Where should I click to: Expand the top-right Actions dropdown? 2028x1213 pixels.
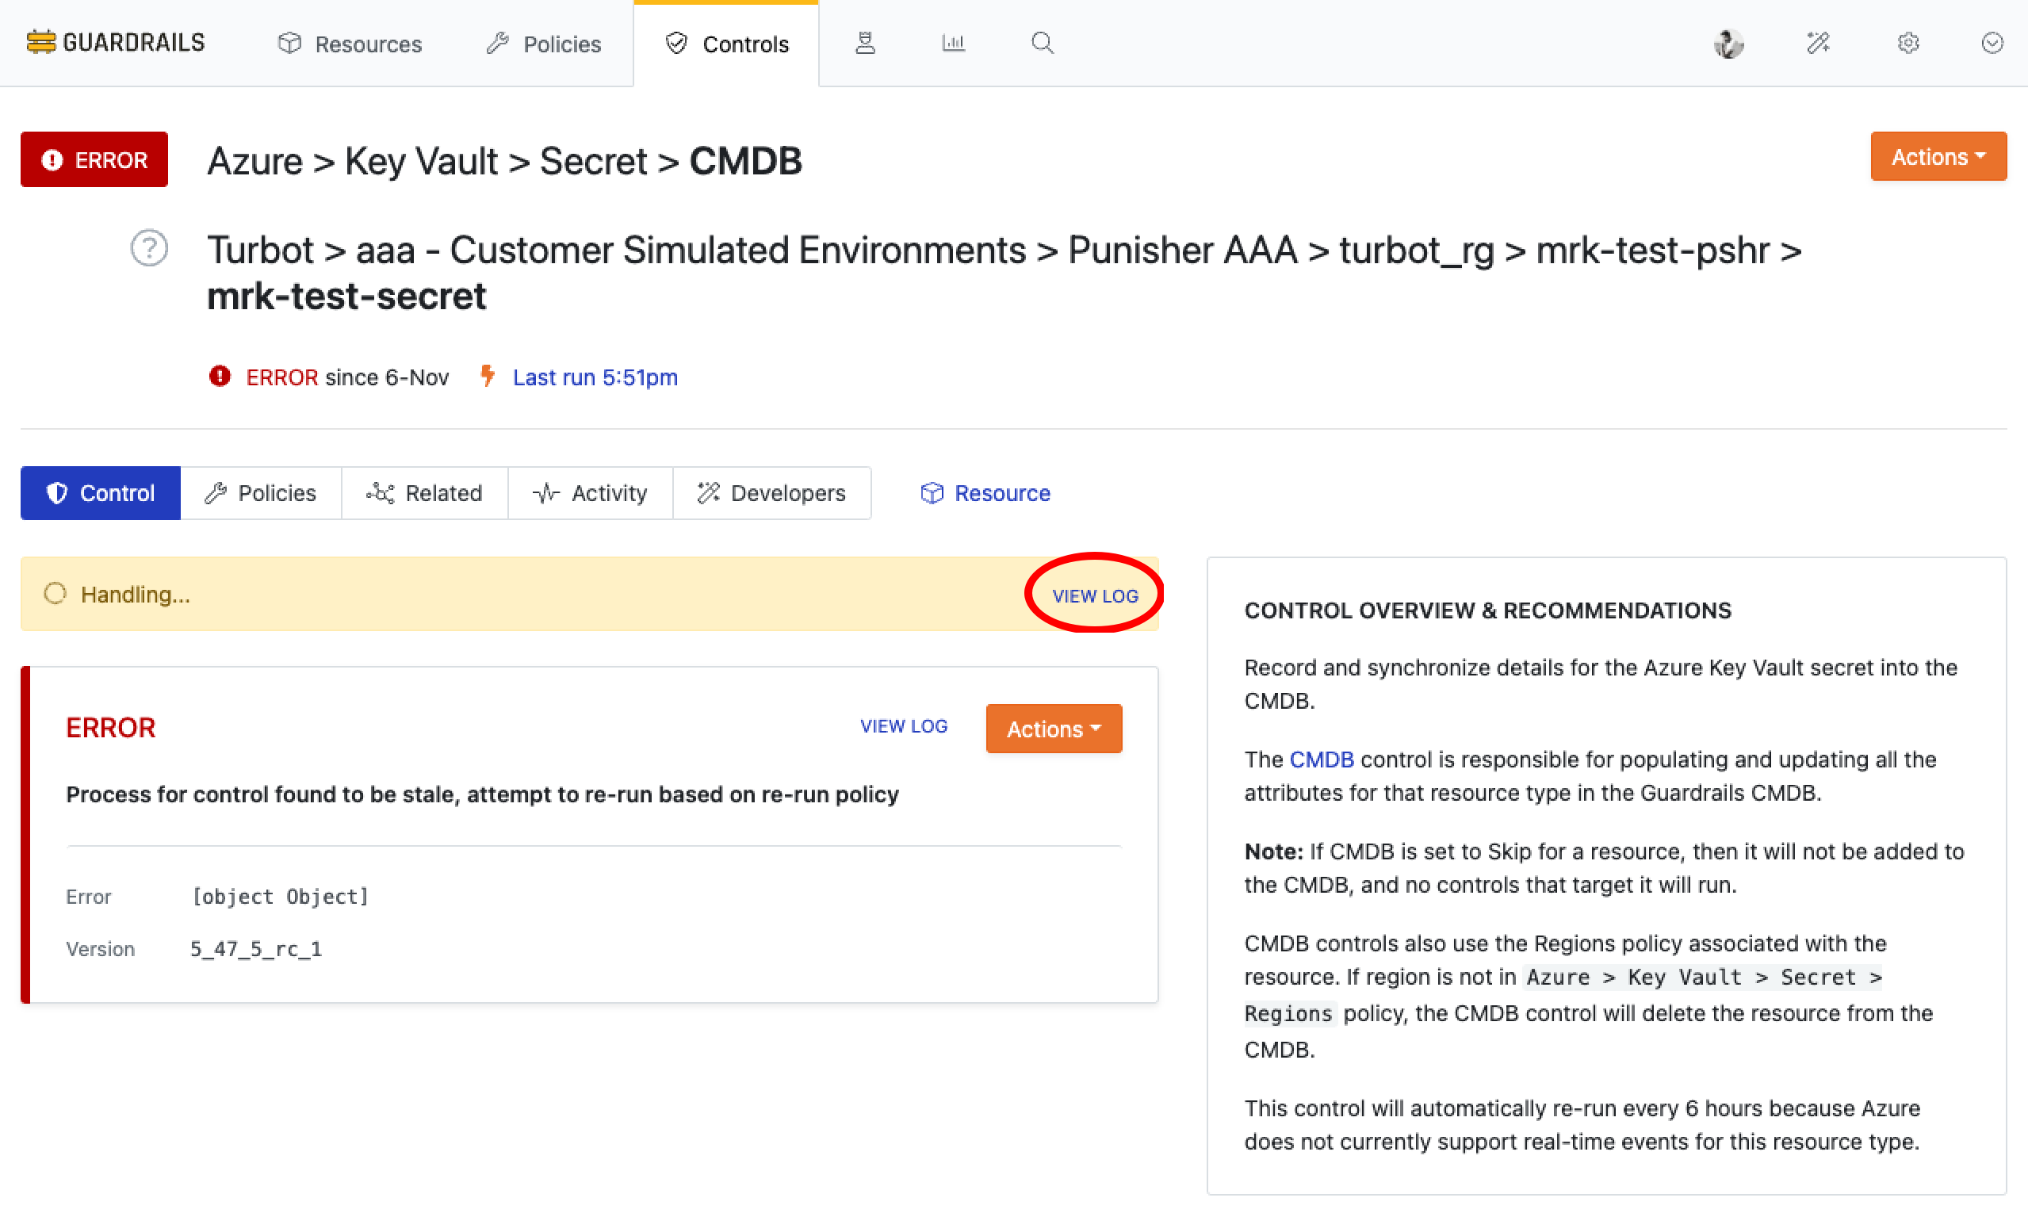click(x=1938, y=156)
